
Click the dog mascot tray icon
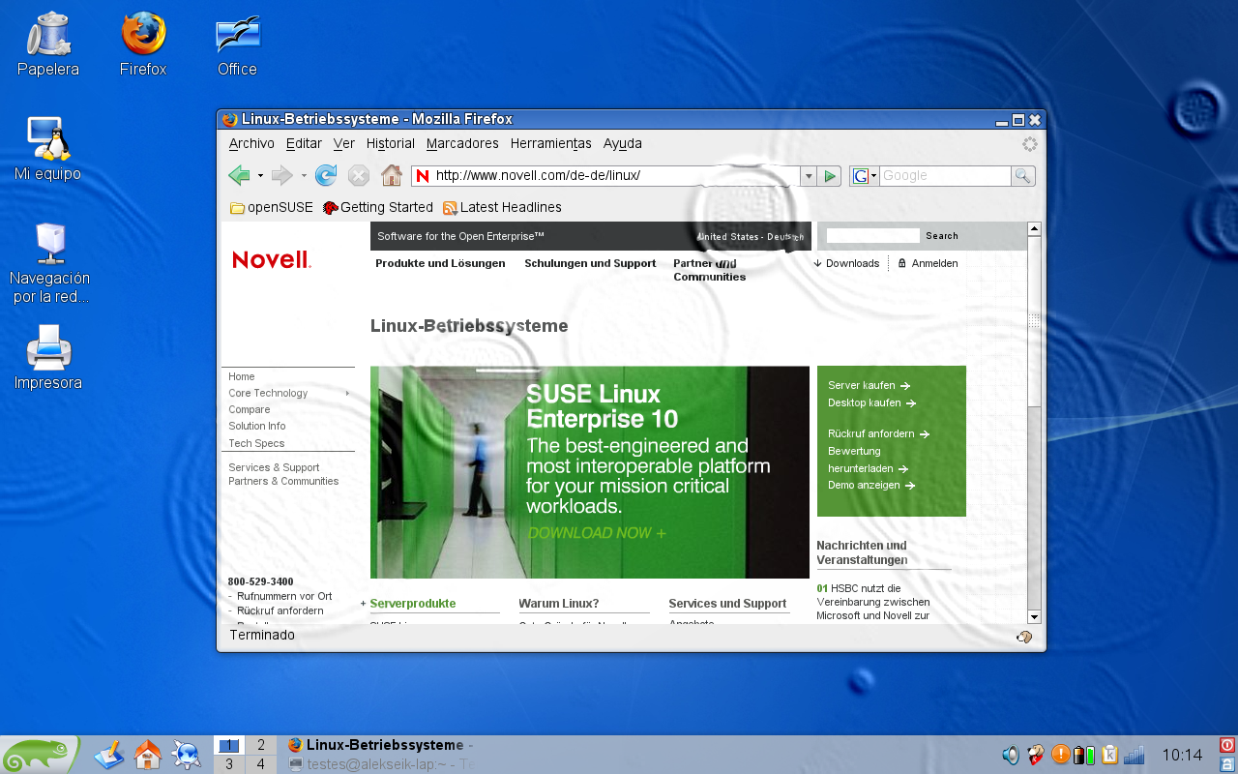[1036, 755]
